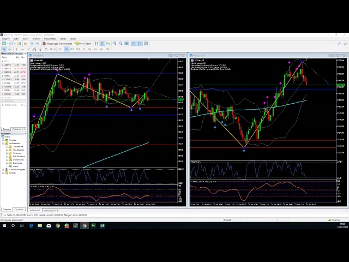The width and height of the screenshot is (349, 262).
Task: Open the Gráficos menu
Action: click(37, 39)
